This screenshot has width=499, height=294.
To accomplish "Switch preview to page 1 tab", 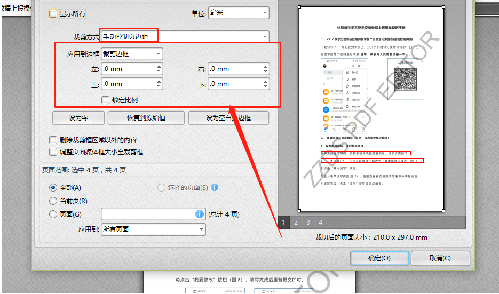I will point(283,223).
